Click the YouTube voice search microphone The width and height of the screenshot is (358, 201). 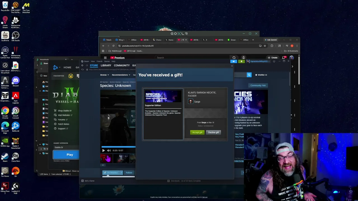point(243,58)
